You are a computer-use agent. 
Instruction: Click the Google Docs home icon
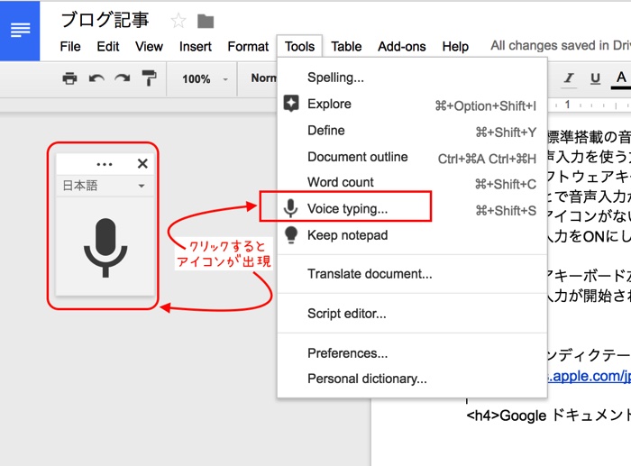[x=20, y=31]
